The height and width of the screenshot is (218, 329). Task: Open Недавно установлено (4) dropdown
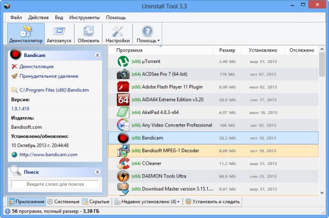pyautogui.click(x=147, y=202)
